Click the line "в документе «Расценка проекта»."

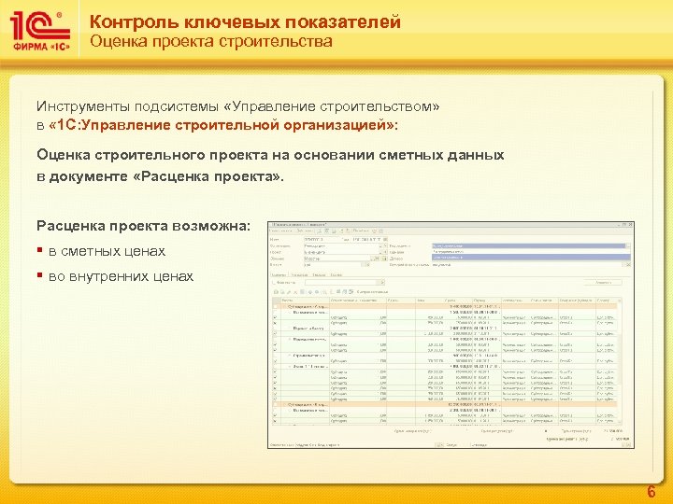(161, 176)
